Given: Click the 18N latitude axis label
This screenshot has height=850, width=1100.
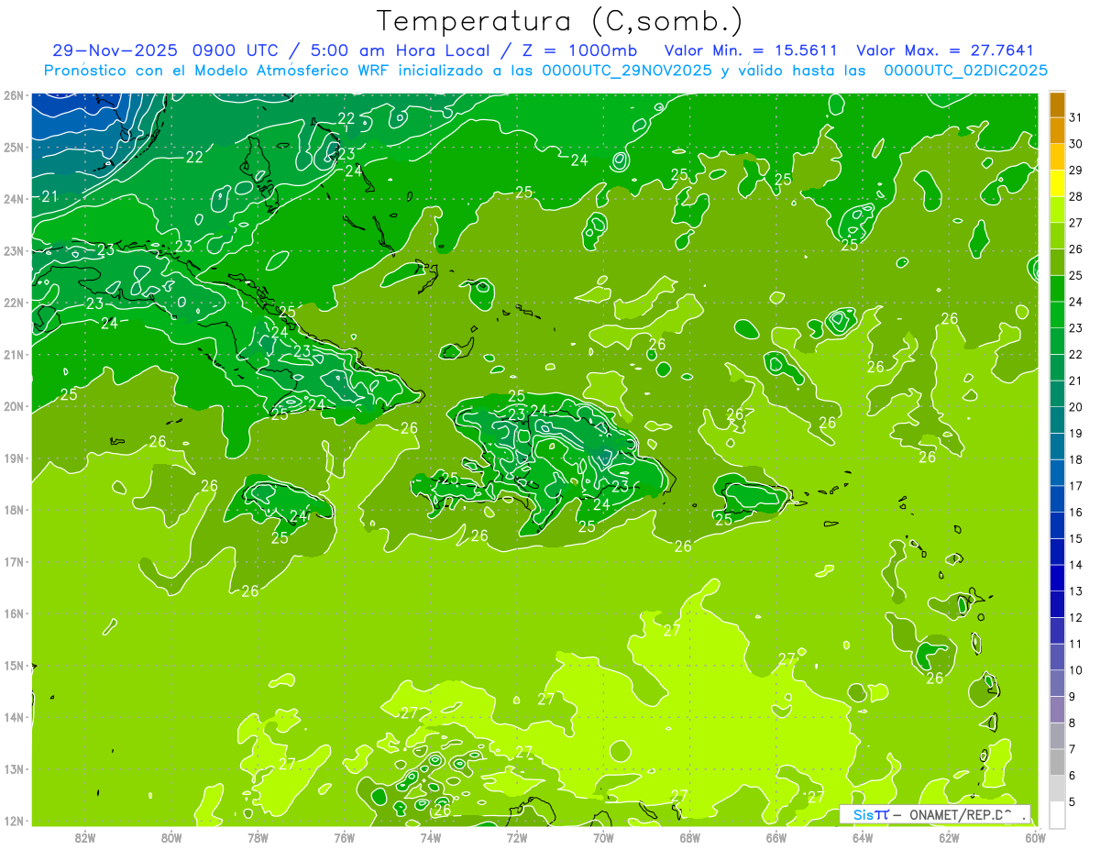Looking at the screenshot, I should pyautogui.click(x=13, y=510).
